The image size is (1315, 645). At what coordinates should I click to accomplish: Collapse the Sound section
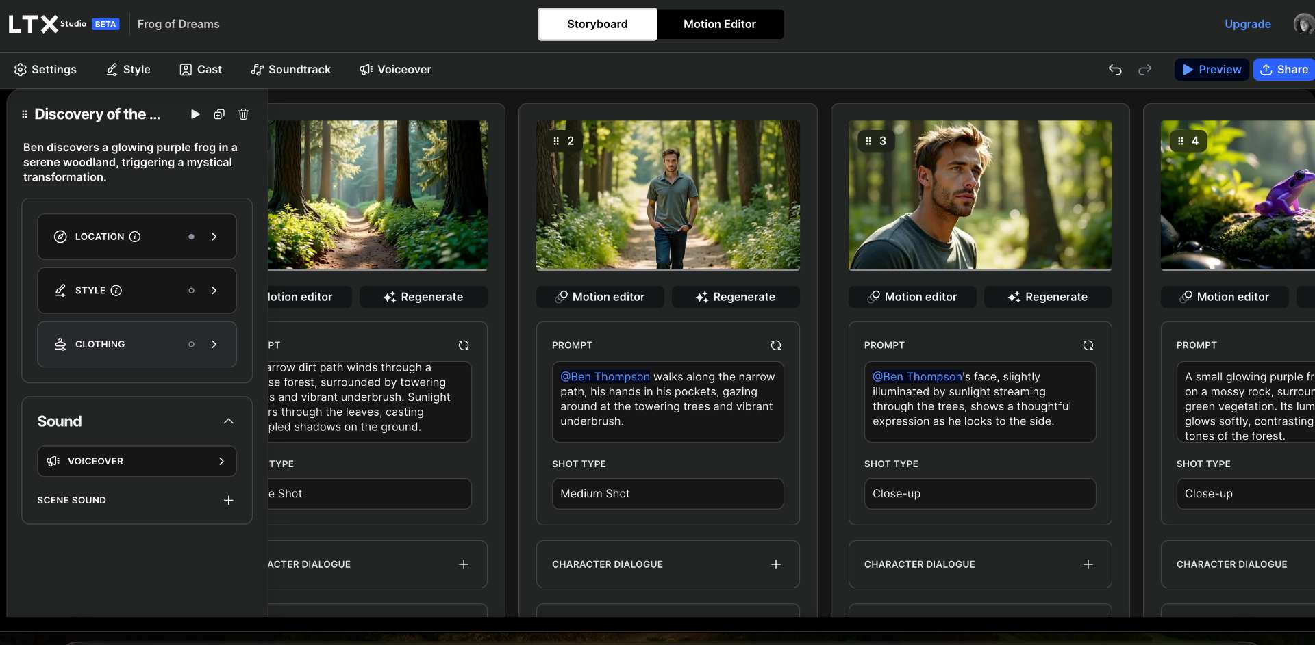point(229,421)
